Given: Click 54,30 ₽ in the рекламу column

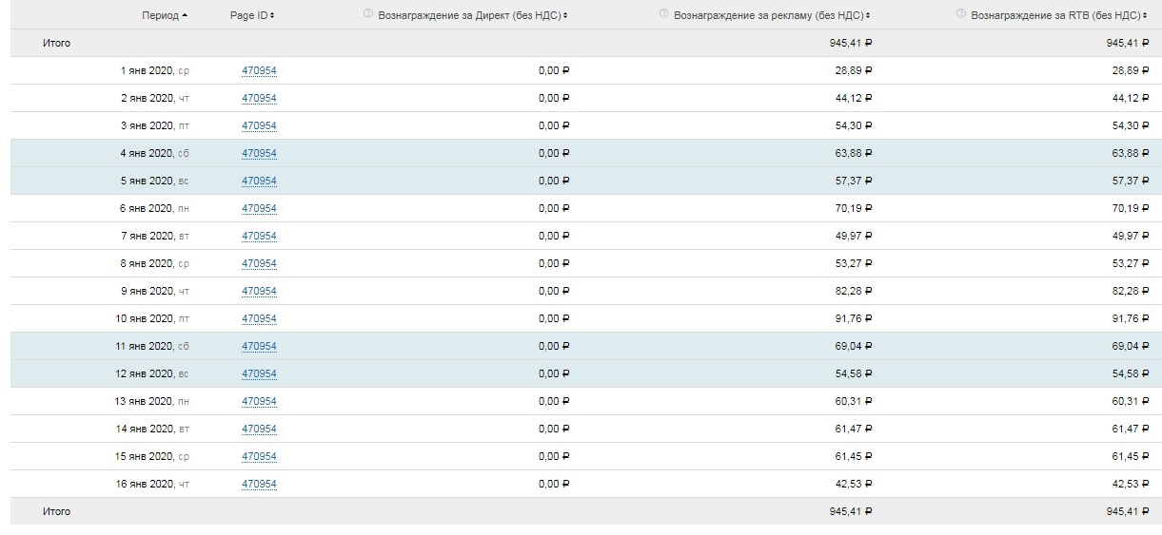Looking at the screenshot, I should pos(854,126).
